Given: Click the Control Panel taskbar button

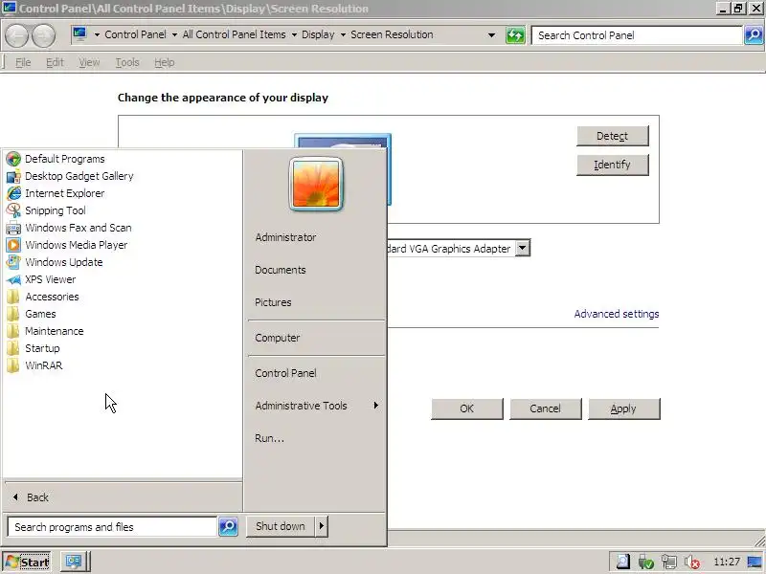Looking at the screenshot, I should click(75, 562).
